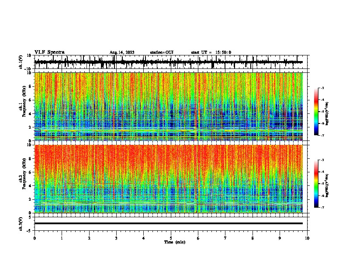Click the "-5" tick on ch.3(V) axis
The width and height of the screenshot is (346, 267).
point(29,231)
